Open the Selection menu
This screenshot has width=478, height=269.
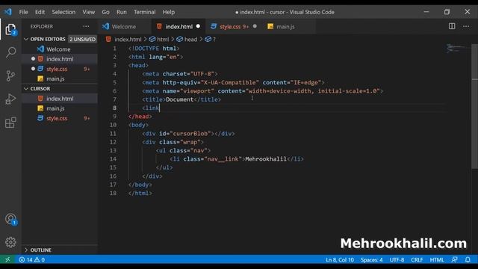pyautogui.click(x=63, y=12)
